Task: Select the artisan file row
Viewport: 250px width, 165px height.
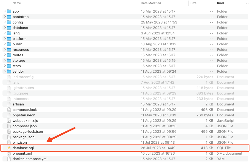Action: (18, 104)
